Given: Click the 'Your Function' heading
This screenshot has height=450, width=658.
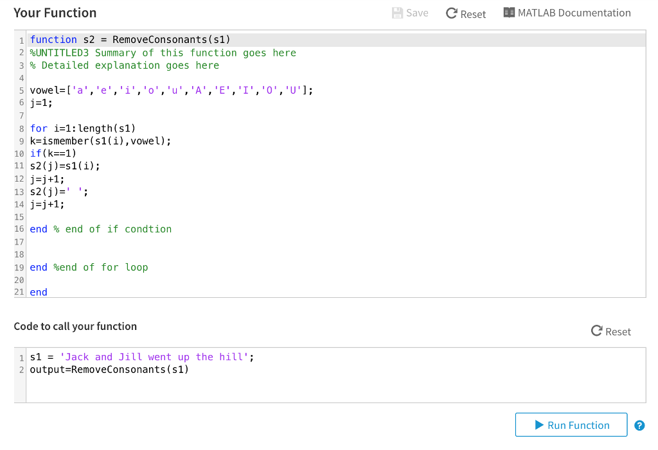Looking at the screenshot, I should coord(55,13).
